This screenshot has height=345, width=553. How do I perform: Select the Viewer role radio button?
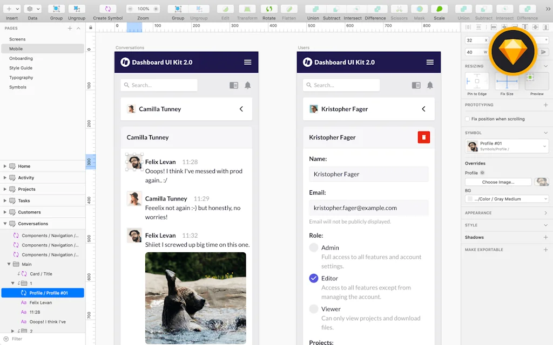[314, 309]
